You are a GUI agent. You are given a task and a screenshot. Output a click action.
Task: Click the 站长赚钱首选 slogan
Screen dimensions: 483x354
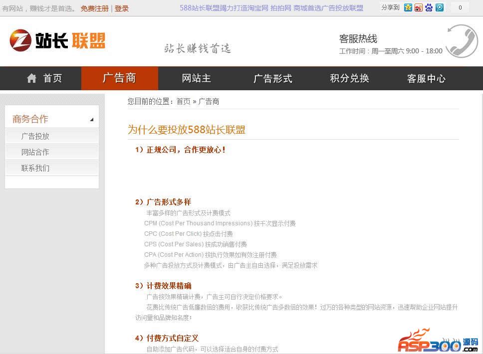tap(197, 48)
